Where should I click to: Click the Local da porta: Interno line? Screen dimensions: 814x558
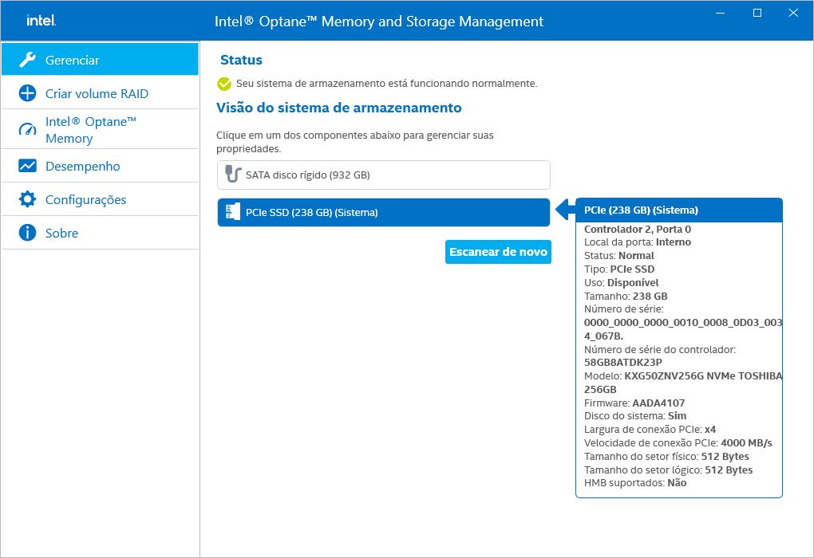638,242
